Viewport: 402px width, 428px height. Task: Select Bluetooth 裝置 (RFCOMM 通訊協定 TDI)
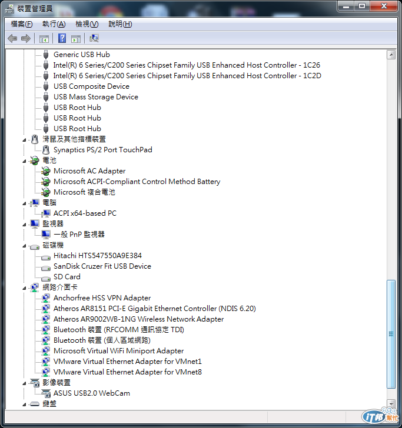119,330
